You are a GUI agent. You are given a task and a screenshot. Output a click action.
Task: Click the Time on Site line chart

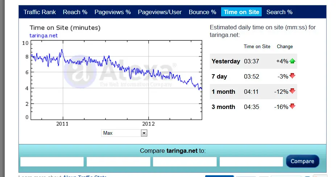[x=116, y=80]
